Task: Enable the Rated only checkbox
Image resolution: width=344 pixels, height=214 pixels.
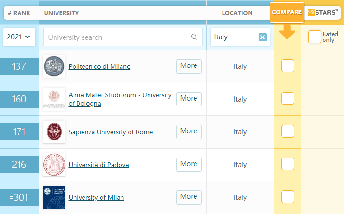Action: click(315, 37)
